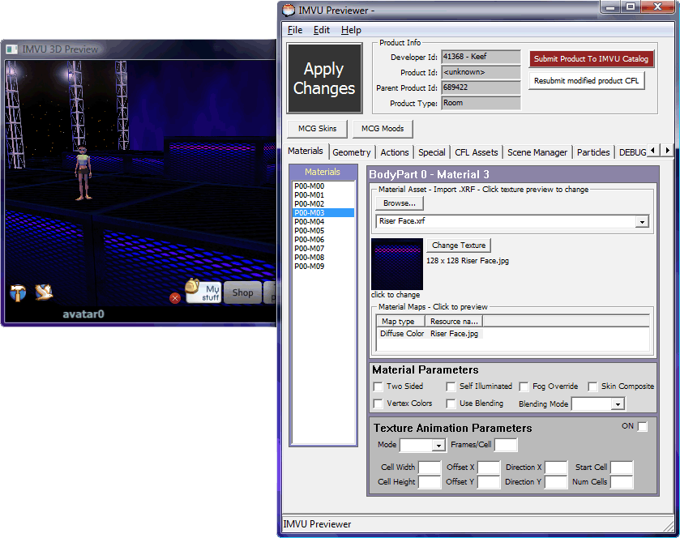Select material P00-M09 in the list
The image size is (680, 538).
[x=323, y=267]
